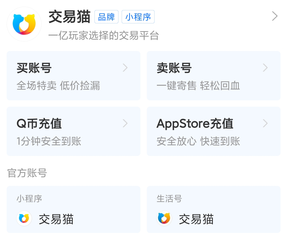Open the 交易猫 name in 小程序 card
286x239 pixels.
point(56,219)
